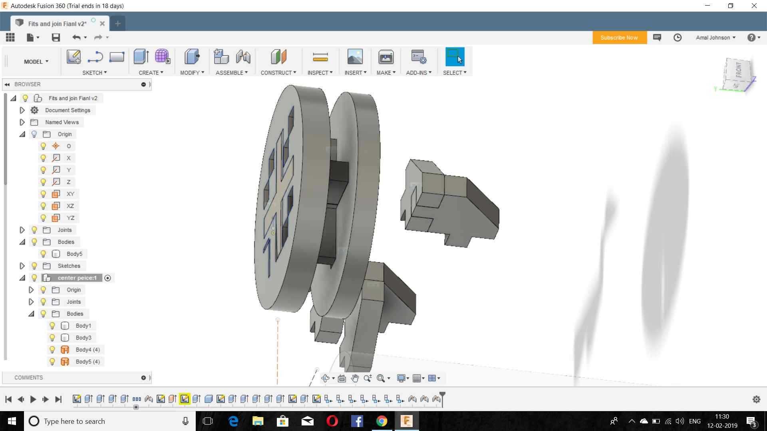This screenshot has width=767, height=431.
Task: Click the Measure icon under Inspect
Action: [x=320, y=57]
